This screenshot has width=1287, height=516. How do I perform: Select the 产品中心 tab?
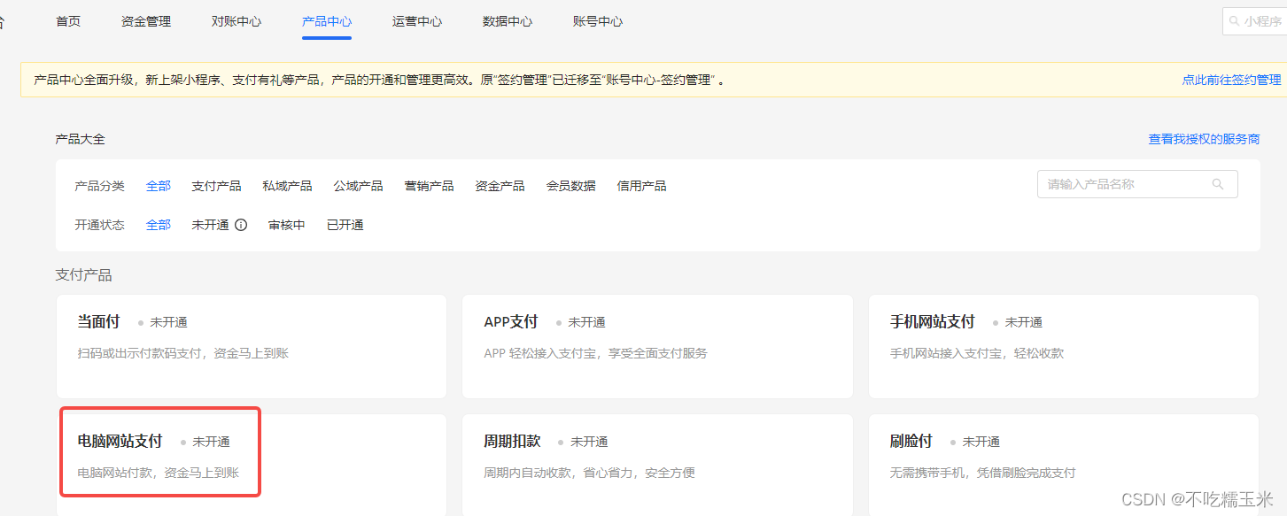pyautogui.click(x=327, y=21)
